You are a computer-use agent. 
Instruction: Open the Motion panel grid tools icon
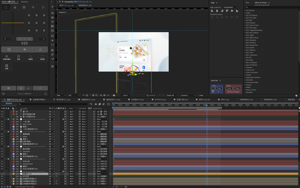(x=24, y=7)
